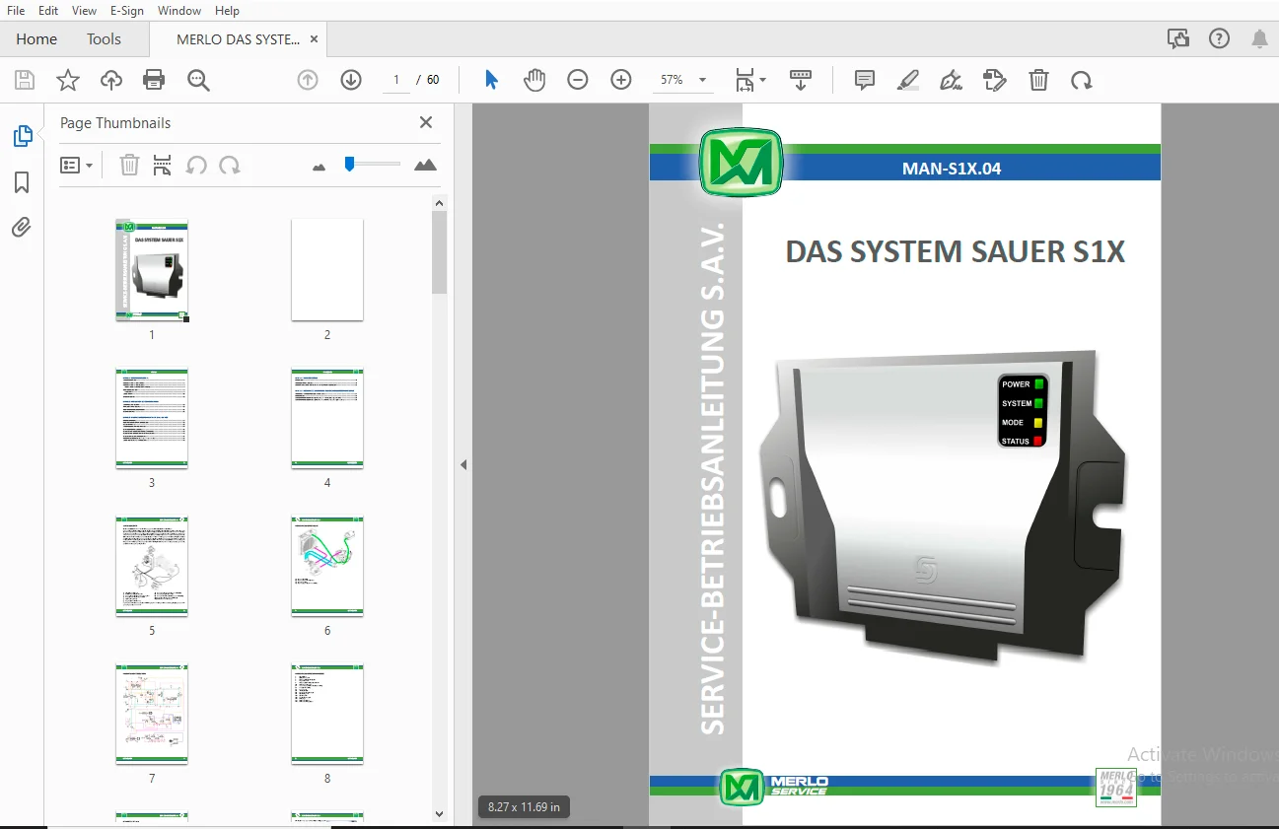1279x829 pixels.
Task: Rotate selected thumbnail clockwise
Action: [230, 166]
